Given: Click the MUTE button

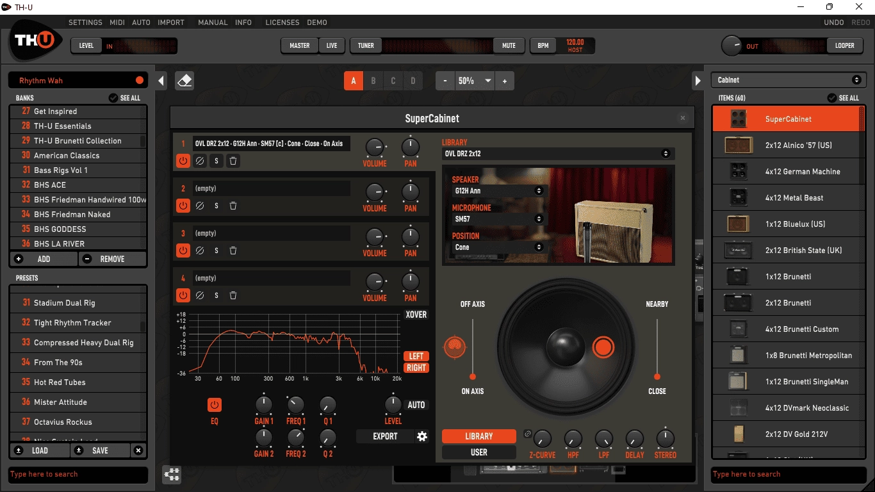Looking at the screenshot, I should point(509,45).
